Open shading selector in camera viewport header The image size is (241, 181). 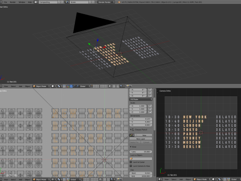click(214, 179)
